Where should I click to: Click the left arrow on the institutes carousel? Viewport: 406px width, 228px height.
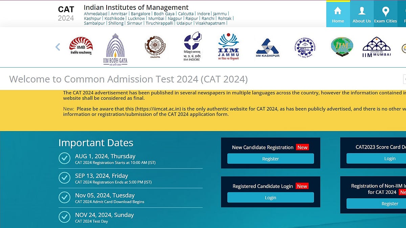pyautogui.click(x=58, y=47)
